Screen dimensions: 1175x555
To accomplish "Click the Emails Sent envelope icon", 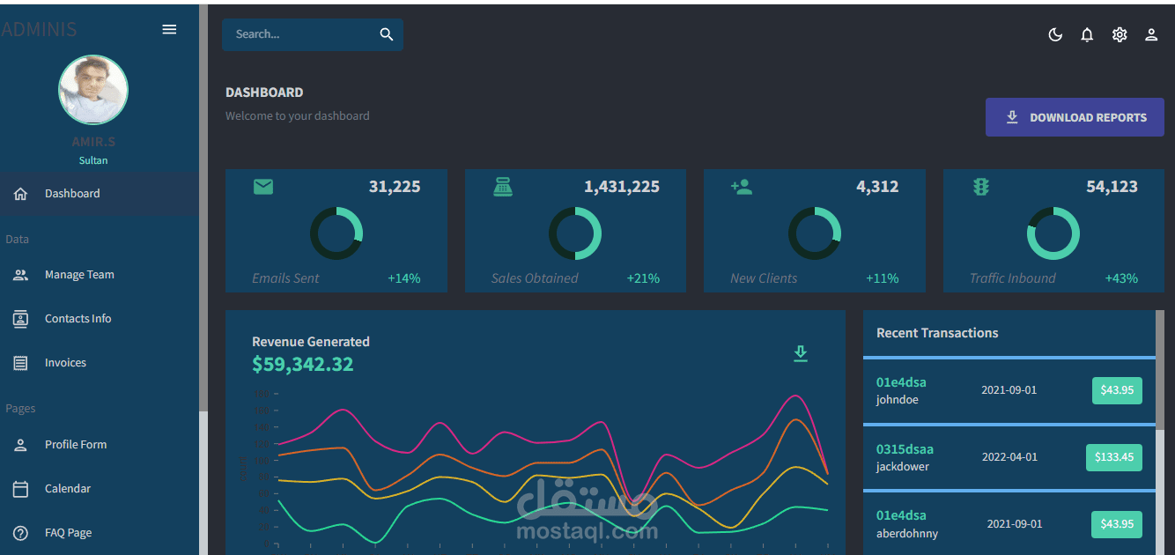I will pyautogui.click(x=263, y=186).
